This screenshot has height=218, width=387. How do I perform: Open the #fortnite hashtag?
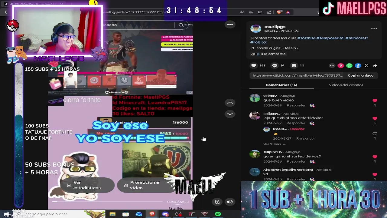tap(306, 38)
